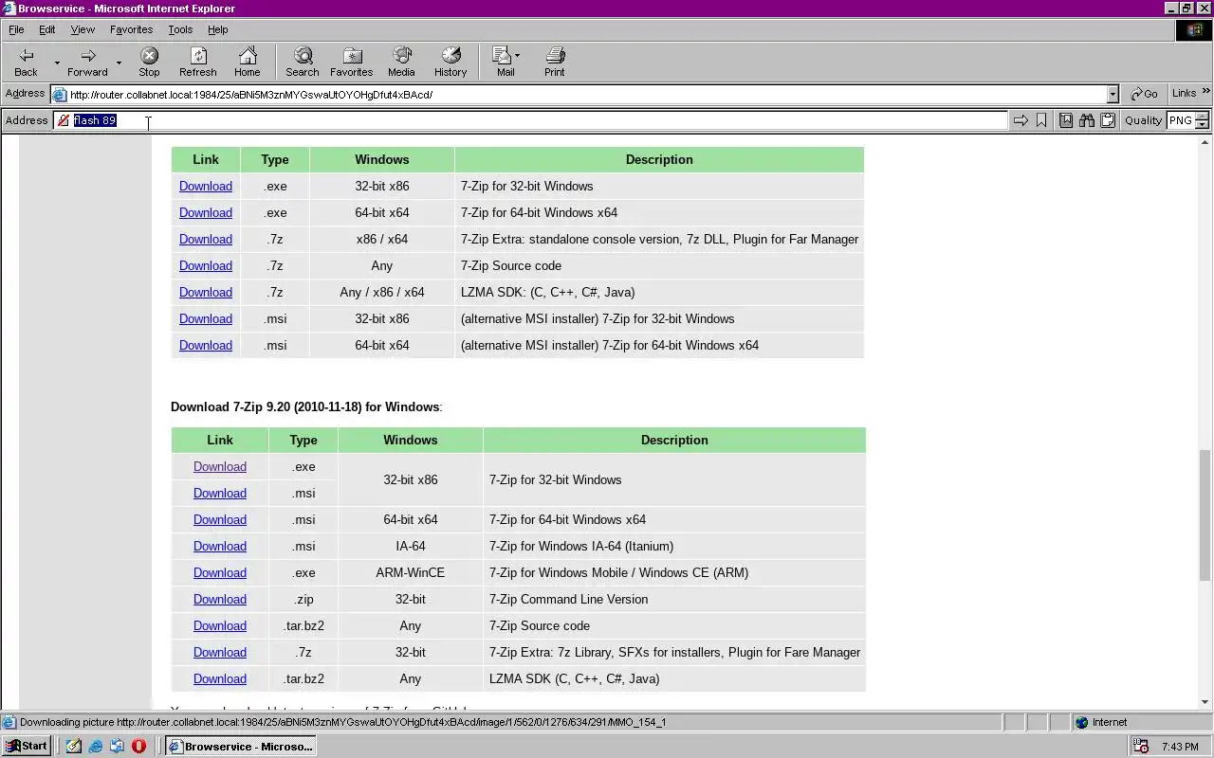This screenshot has height=758, width=1214.
Task: Click the 7:43 PM clock
Action: [x=1180, y=747]
